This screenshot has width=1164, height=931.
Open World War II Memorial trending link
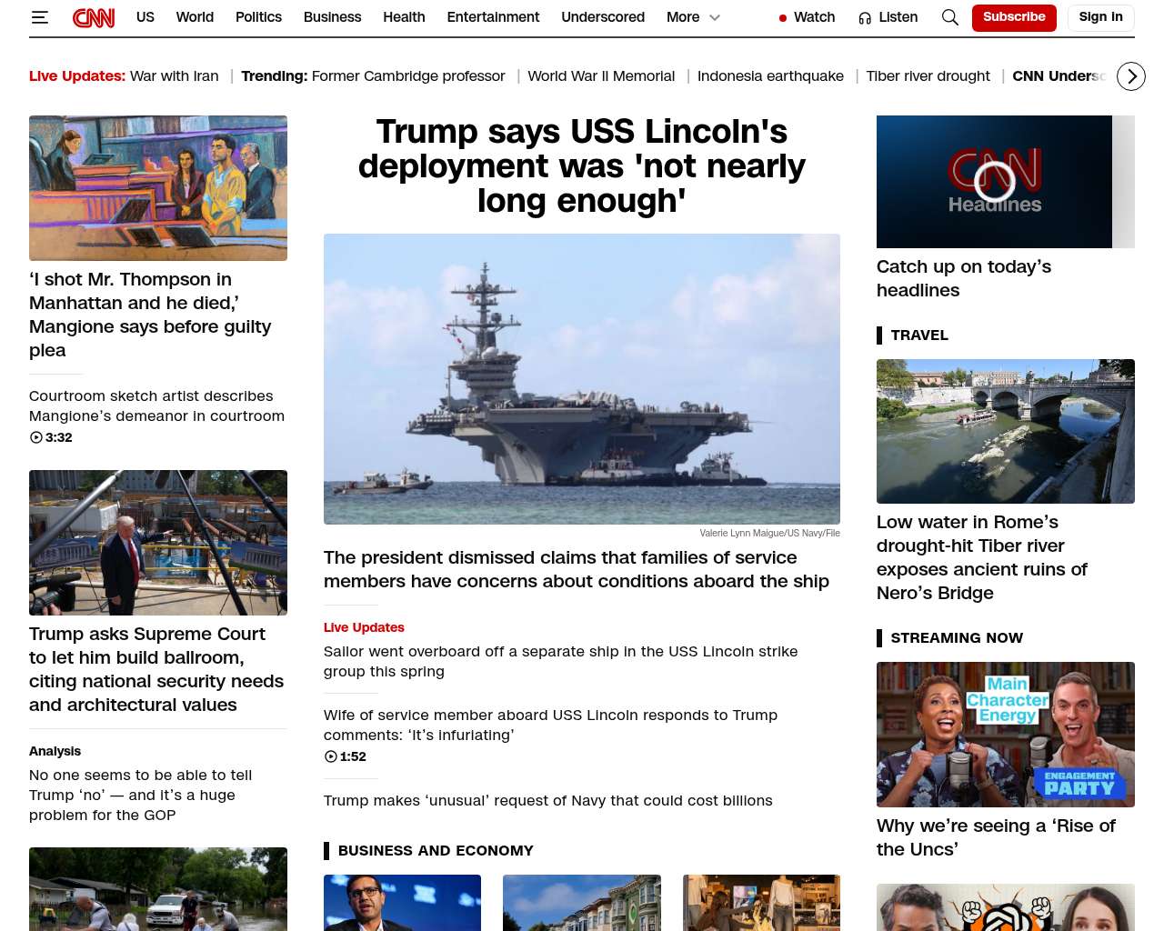tap(601, 76)
